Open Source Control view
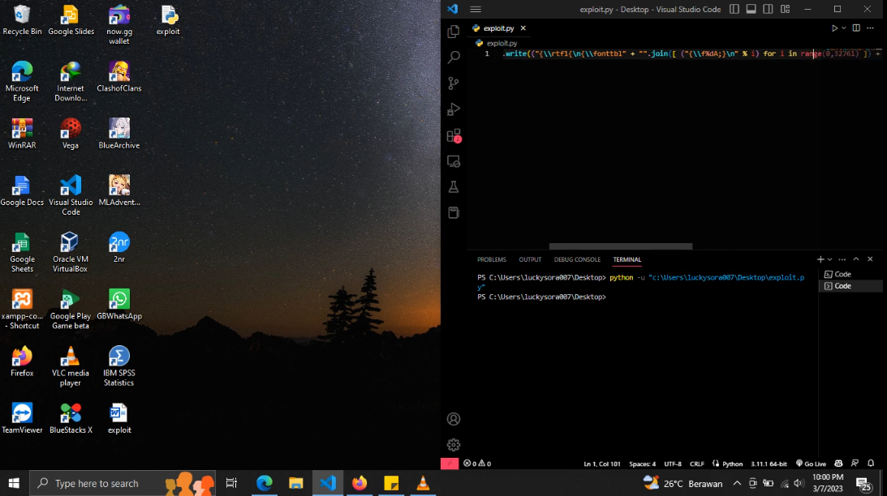 tap(453, 83)
